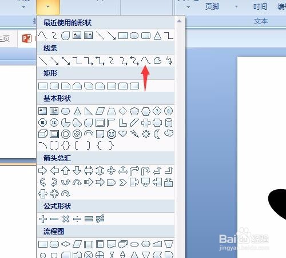Pick the U-Turn Arrow shape
Screen dimensions: 286x258
pos(146,171)
